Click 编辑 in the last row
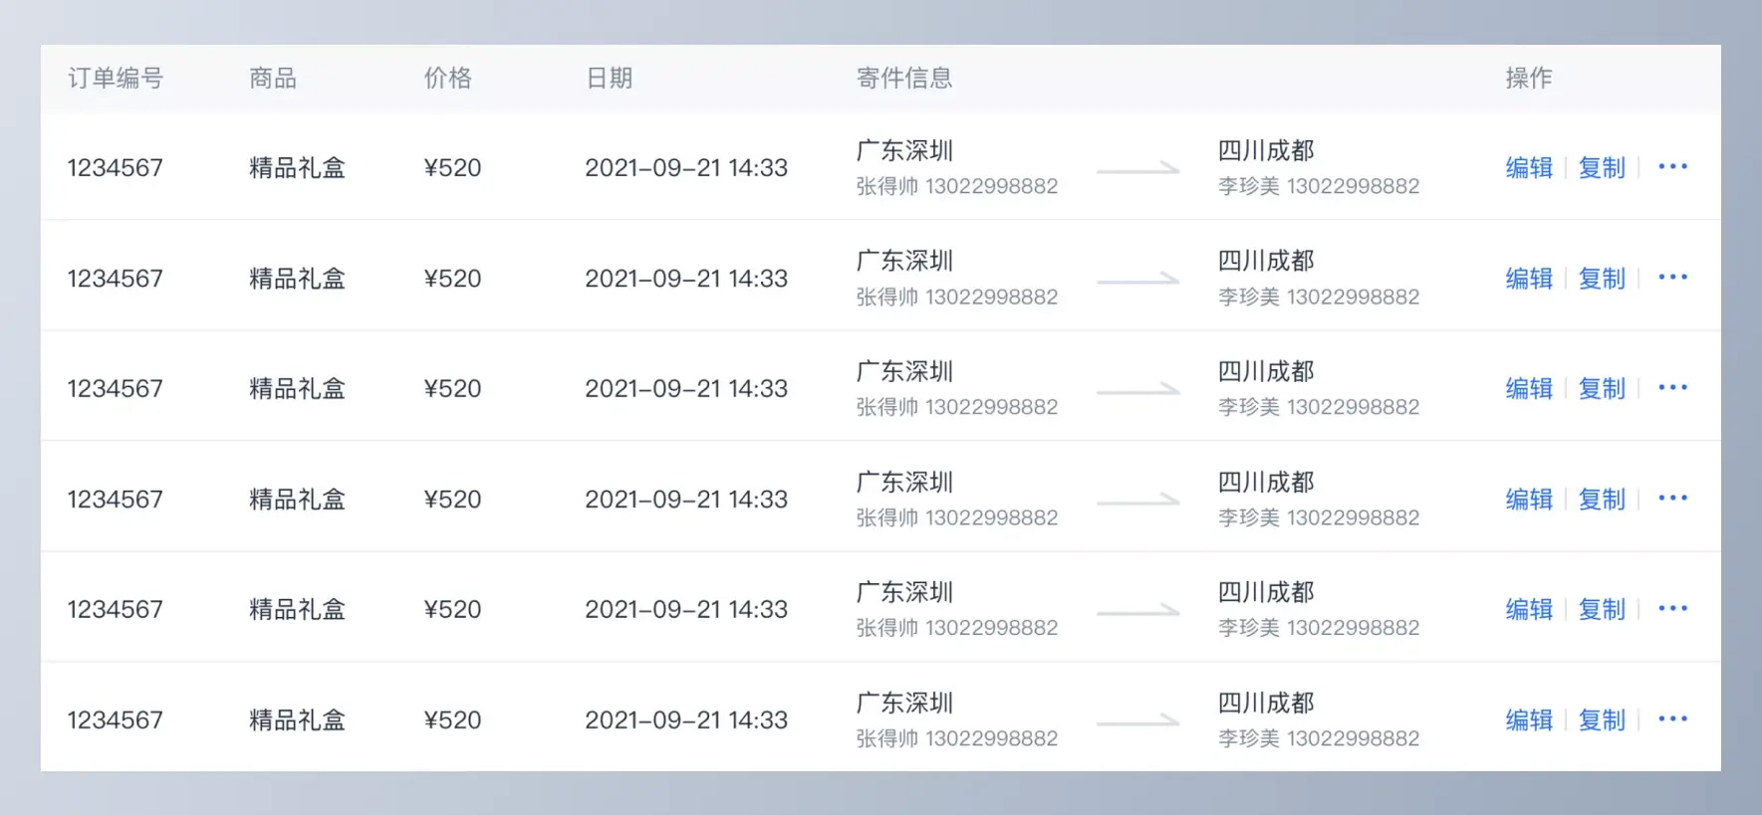Image resolution: width=1762 pixels, height=815 pixels. pyautogui.click(x=1529, y=719)
